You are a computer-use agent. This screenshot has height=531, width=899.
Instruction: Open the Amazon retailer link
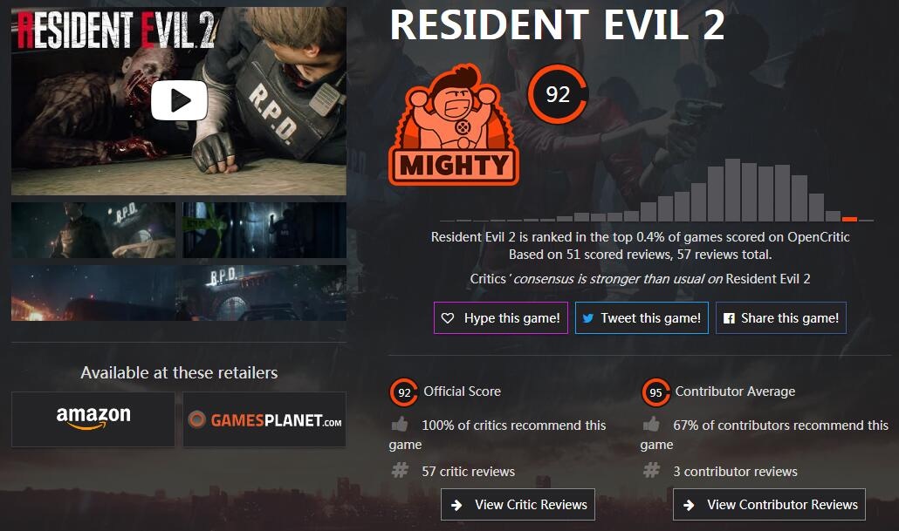[93, 419]
